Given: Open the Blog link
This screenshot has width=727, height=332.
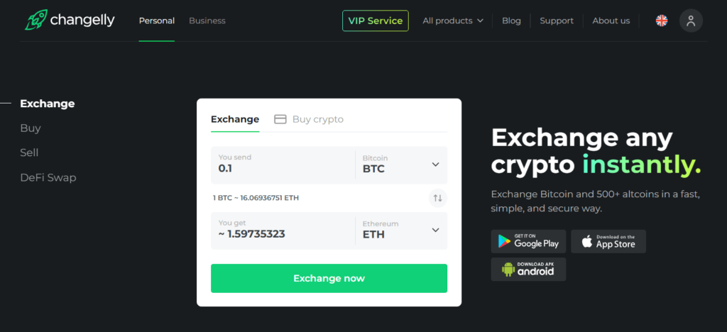Looking at the screenshot, I should (x=511, y=21).
